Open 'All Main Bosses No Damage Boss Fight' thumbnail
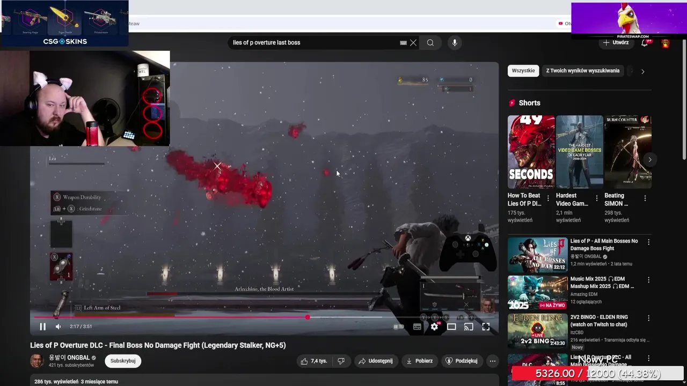687x386 pixels. 537,255
